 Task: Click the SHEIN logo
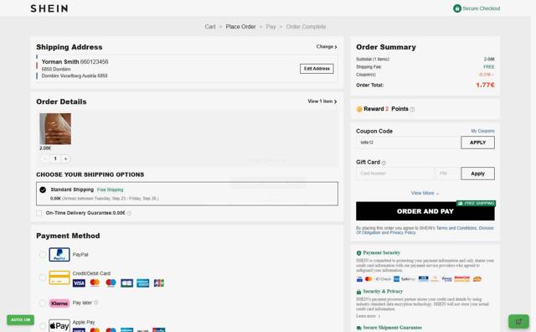click(49, 8)
